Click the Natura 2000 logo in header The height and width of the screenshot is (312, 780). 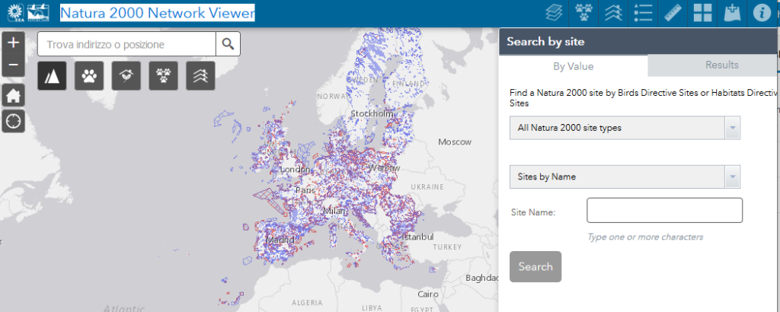pyautogui.click(x=38, y=13)
